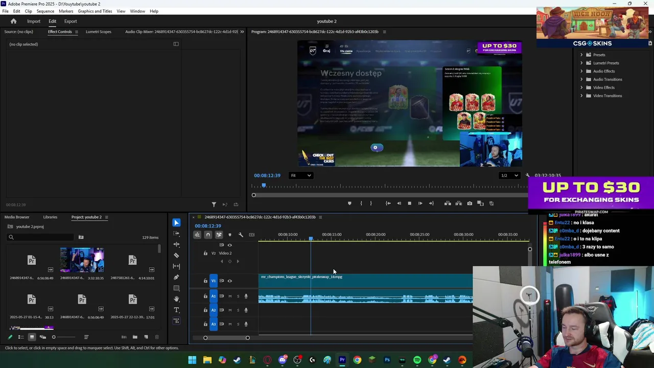Open Effect Controls panel menu

tap(76, 32)
